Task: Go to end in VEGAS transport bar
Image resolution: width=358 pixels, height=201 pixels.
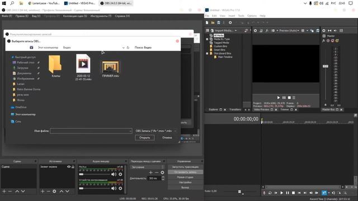Action: (x=305, y=193)
